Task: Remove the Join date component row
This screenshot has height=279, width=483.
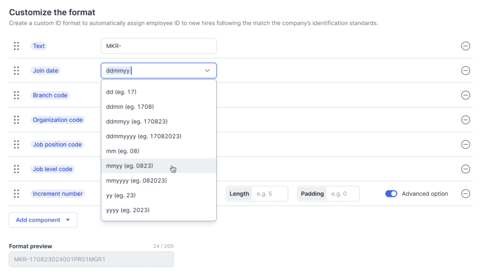Action: 465,71
